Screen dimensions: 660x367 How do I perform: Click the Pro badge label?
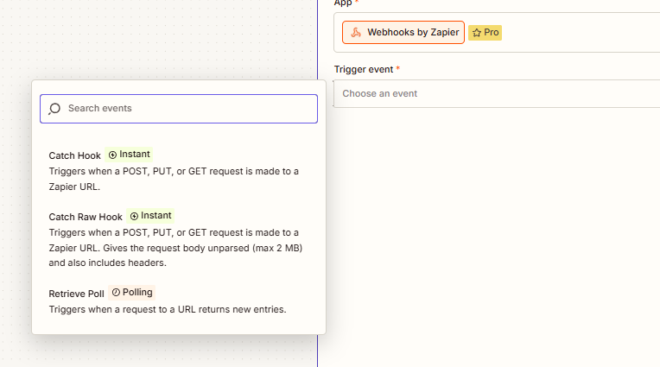(x=492, y=33)
